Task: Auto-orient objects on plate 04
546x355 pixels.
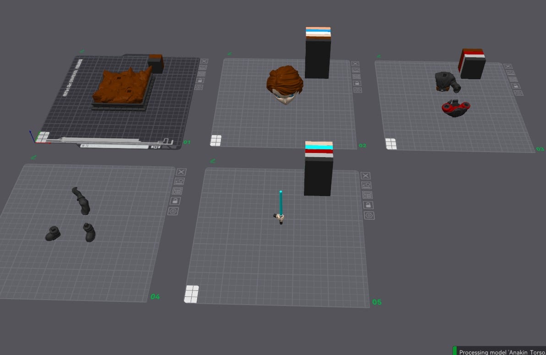Action: (179, 181)
